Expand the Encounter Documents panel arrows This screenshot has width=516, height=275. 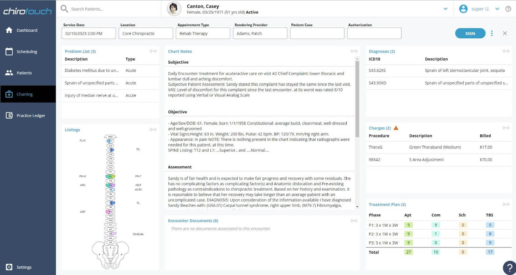coord(354,221)
